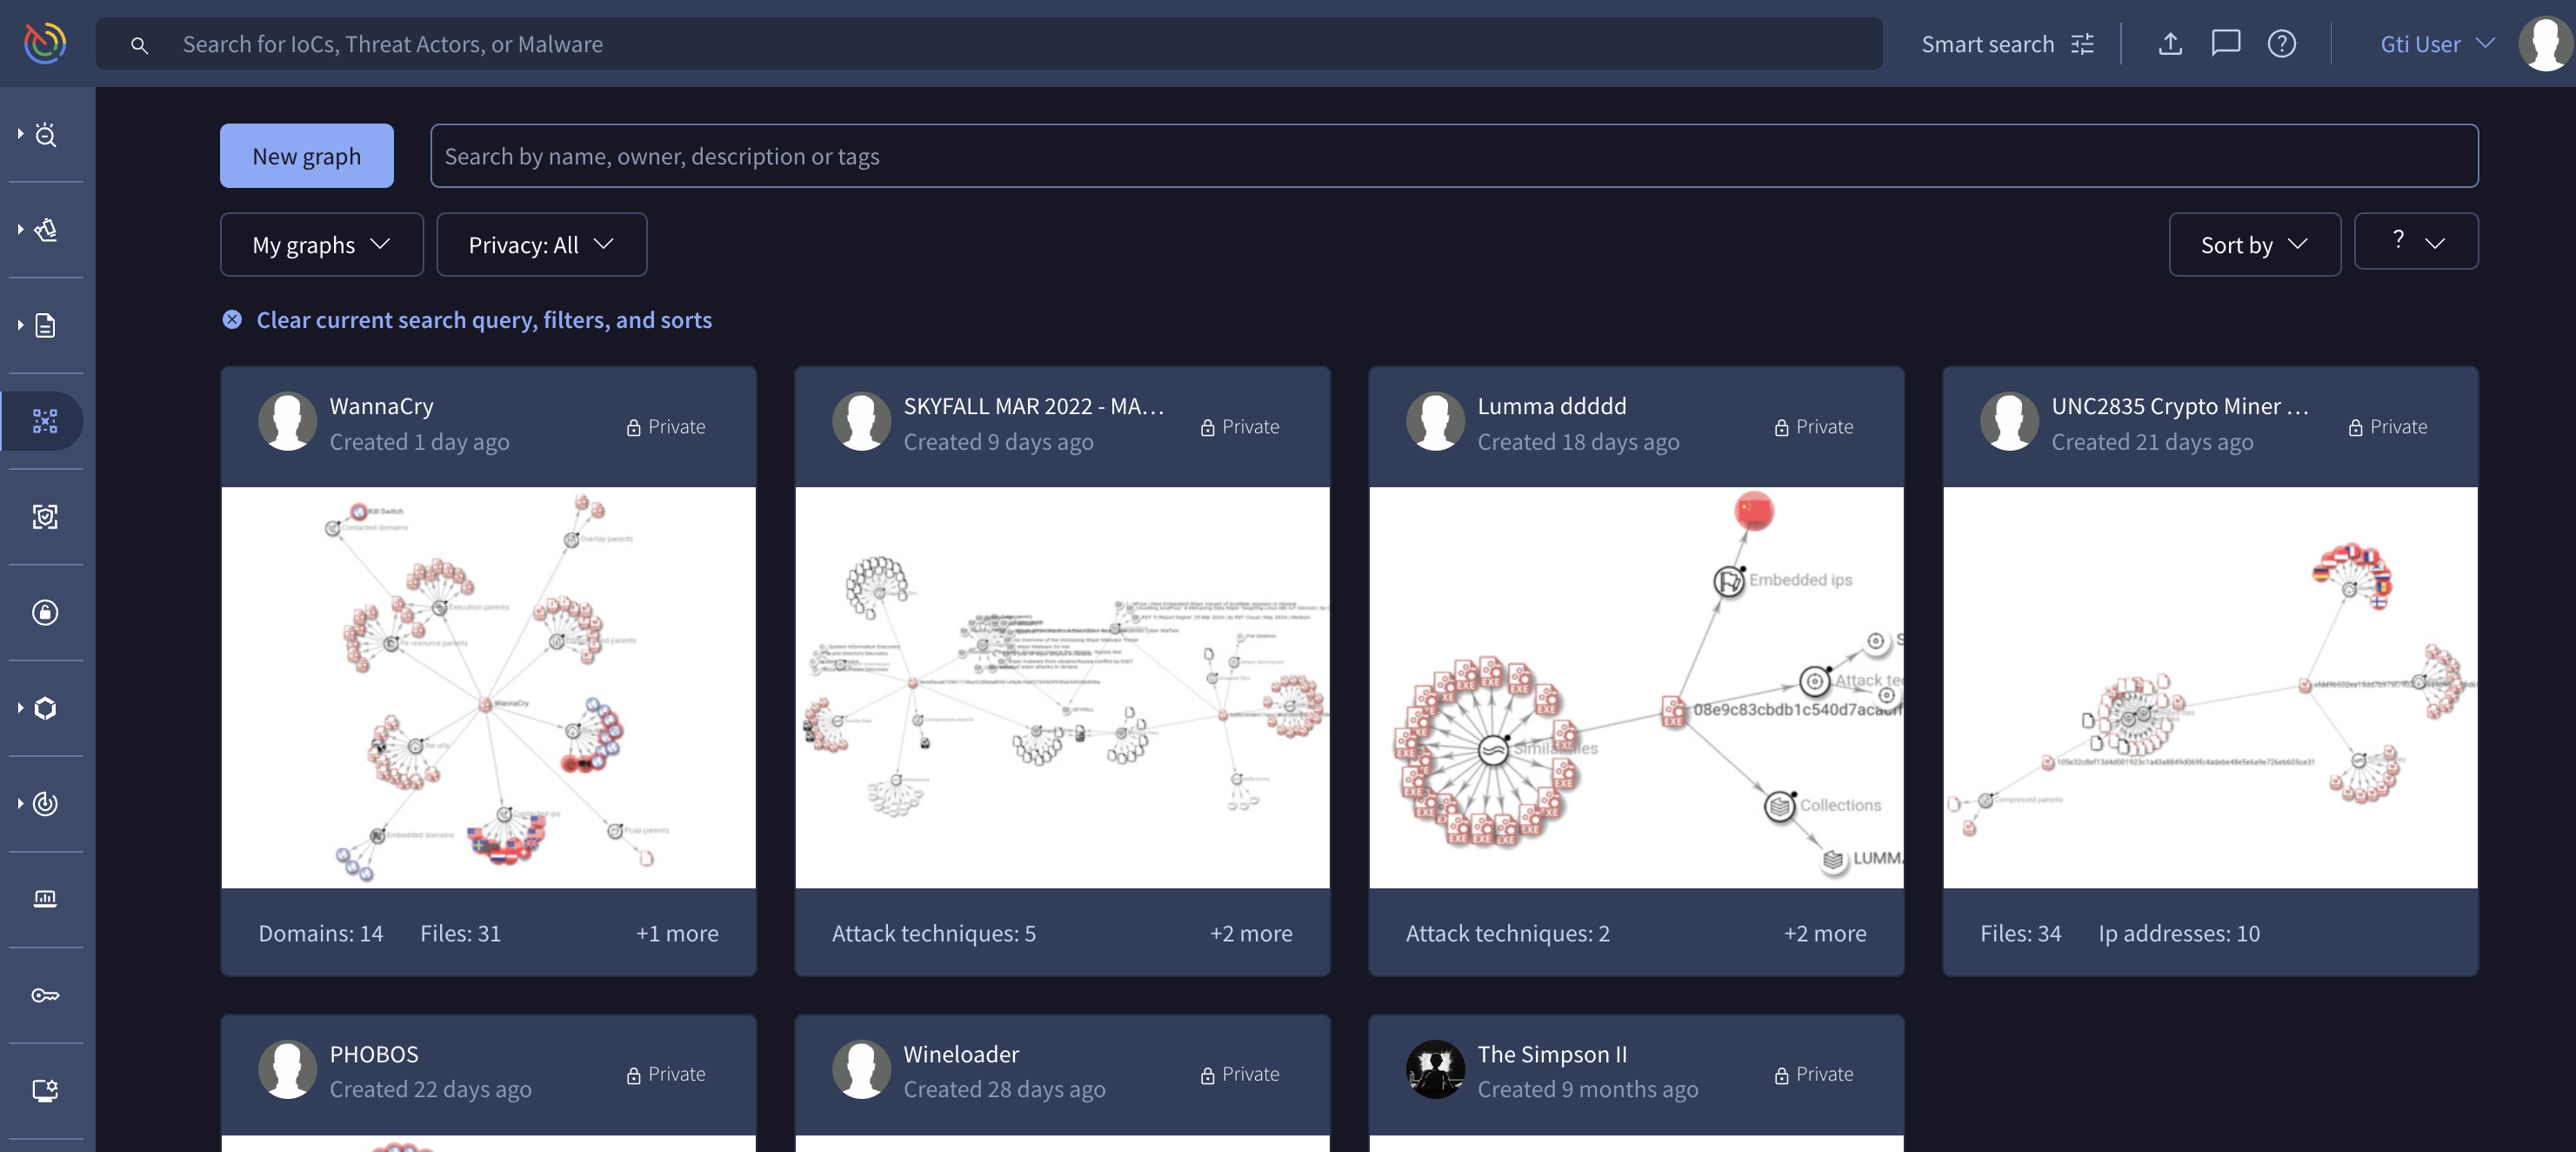This screenshot has width=2576, height=1152.
Task: Expand the pen icon sidebar section arrow
Action: pos(20,229)
